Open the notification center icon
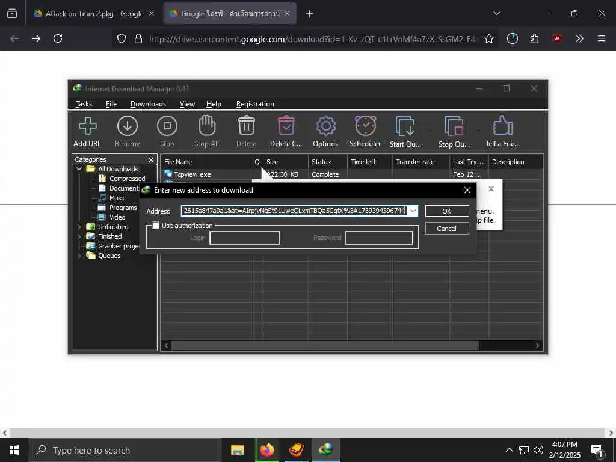Screen dimensions: 616x462 point(597,450)
